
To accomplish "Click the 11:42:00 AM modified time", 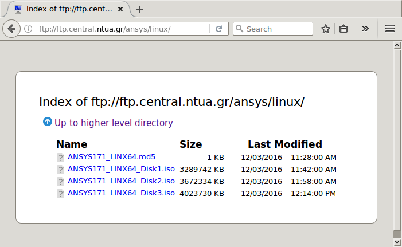I will coord(314,170).
